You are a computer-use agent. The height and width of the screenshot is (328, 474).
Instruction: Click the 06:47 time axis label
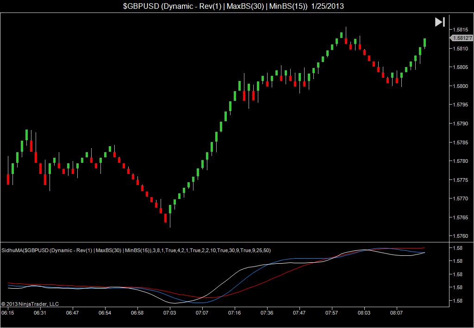[x=72, y=313]
